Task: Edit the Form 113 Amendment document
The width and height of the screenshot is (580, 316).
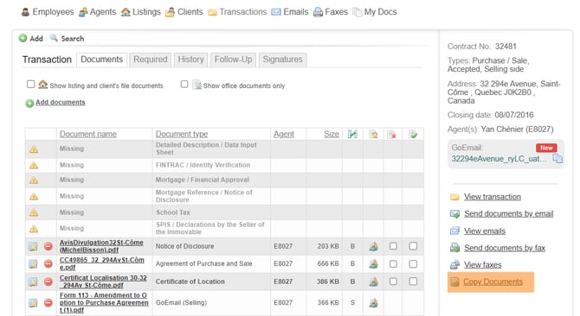Action: pyautogui.click(x=33, y=303)
